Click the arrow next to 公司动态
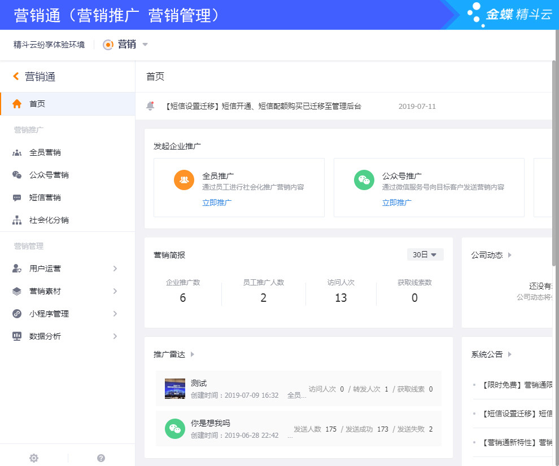The height and width of the screenshot is (466, 559). 510,255
